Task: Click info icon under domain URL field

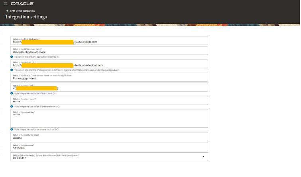Action: point(12,70)
